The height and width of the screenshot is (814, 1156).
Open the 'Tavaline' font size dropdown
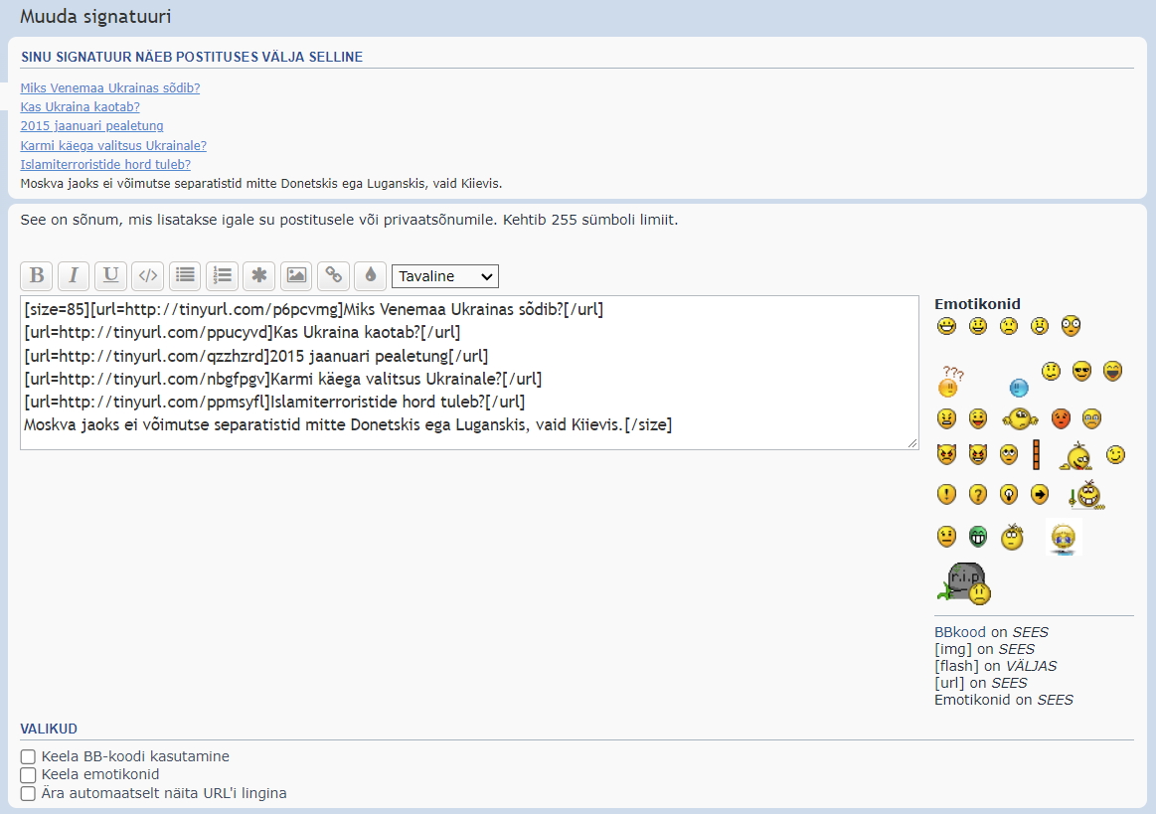tap(444, 276)
